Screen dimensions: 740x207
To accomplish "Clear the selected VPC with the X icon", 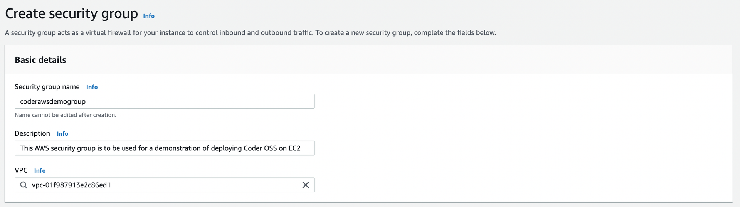I will (x=306, y=185).
